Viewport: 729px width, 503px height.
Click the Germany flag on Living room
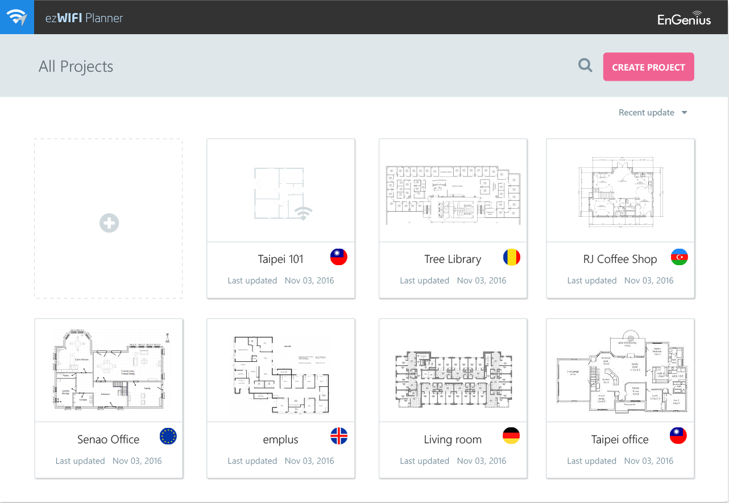point(511,436)
